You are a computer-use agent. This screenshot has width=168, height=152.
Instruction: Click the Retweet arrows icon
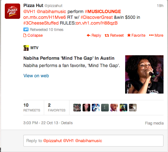tap(107, 35)
